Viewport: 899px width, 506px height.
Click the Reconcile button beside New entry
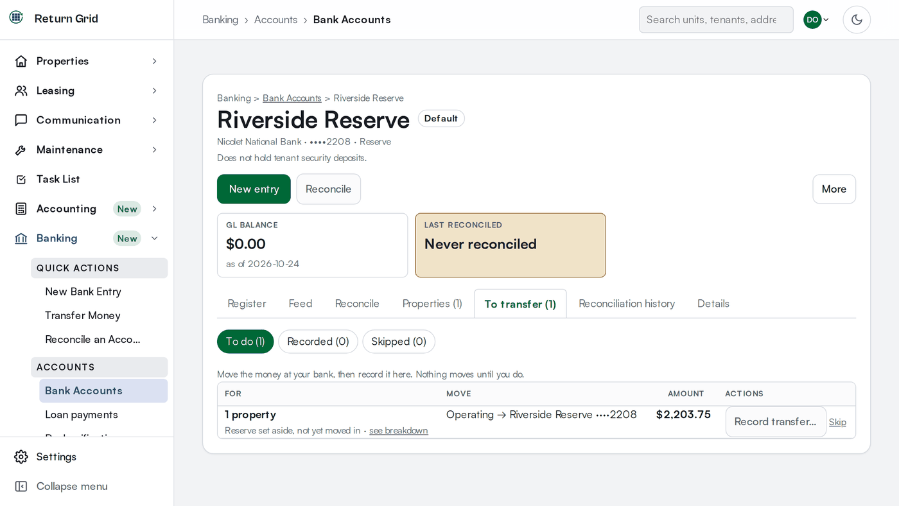[x=328, y=189]
